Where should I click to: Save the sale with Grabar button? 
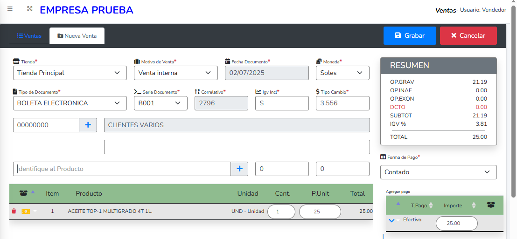[x=409, y=35]
